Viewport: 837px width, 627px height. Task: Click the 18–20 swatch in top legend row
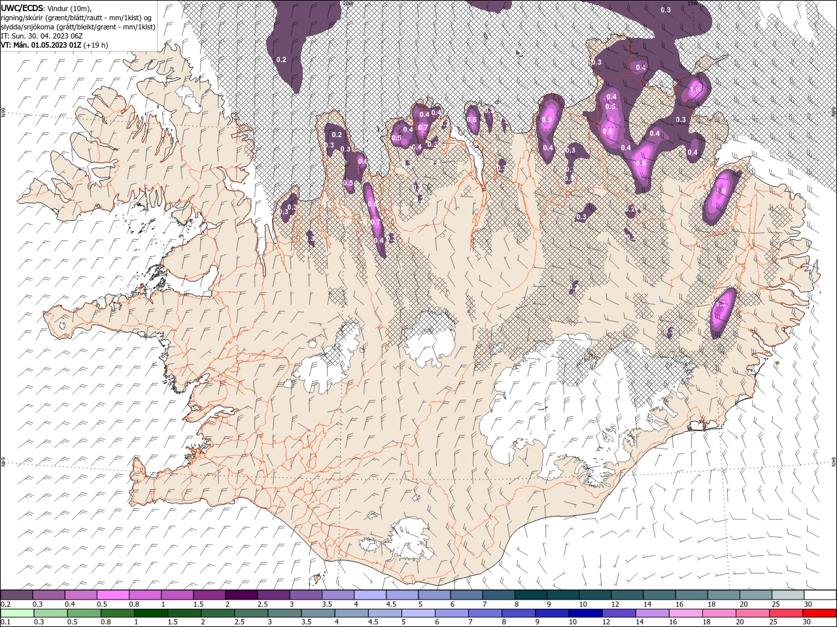[x=723, y=594]
